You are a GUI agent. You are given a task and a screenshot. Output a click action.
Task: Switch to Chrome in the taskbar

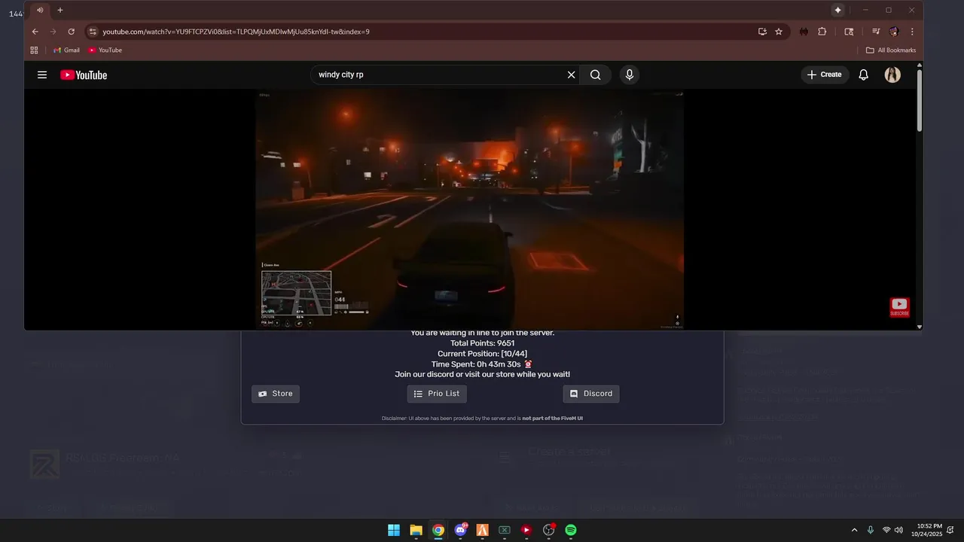pos(438,530)
